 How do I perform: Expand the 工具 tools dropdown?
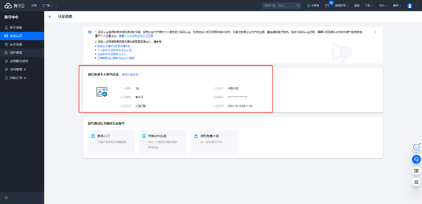pos(369,6)
